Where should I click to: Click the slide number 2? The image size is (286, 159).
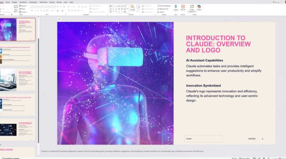pos(262,139)
